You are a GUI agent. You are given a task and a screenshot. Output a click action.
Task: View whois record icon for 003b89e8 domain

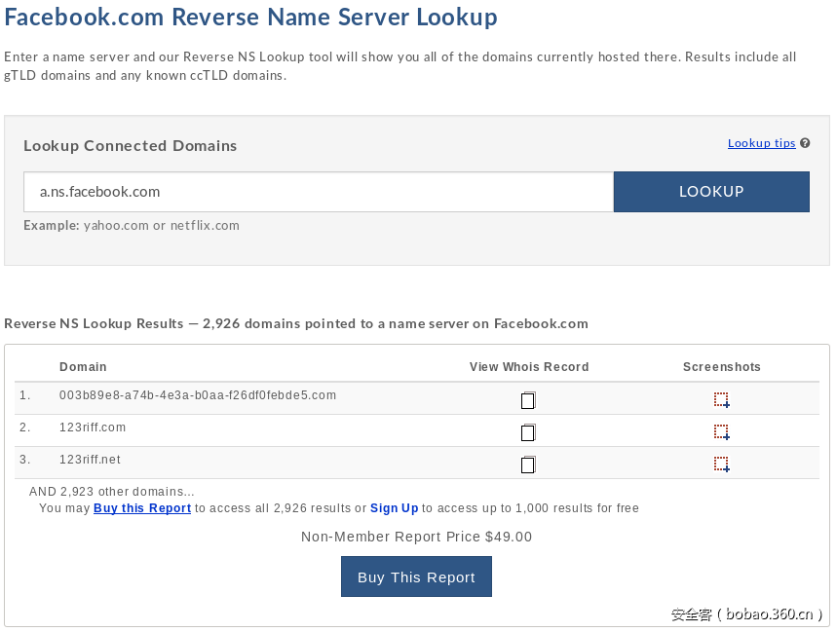(528, 400)
